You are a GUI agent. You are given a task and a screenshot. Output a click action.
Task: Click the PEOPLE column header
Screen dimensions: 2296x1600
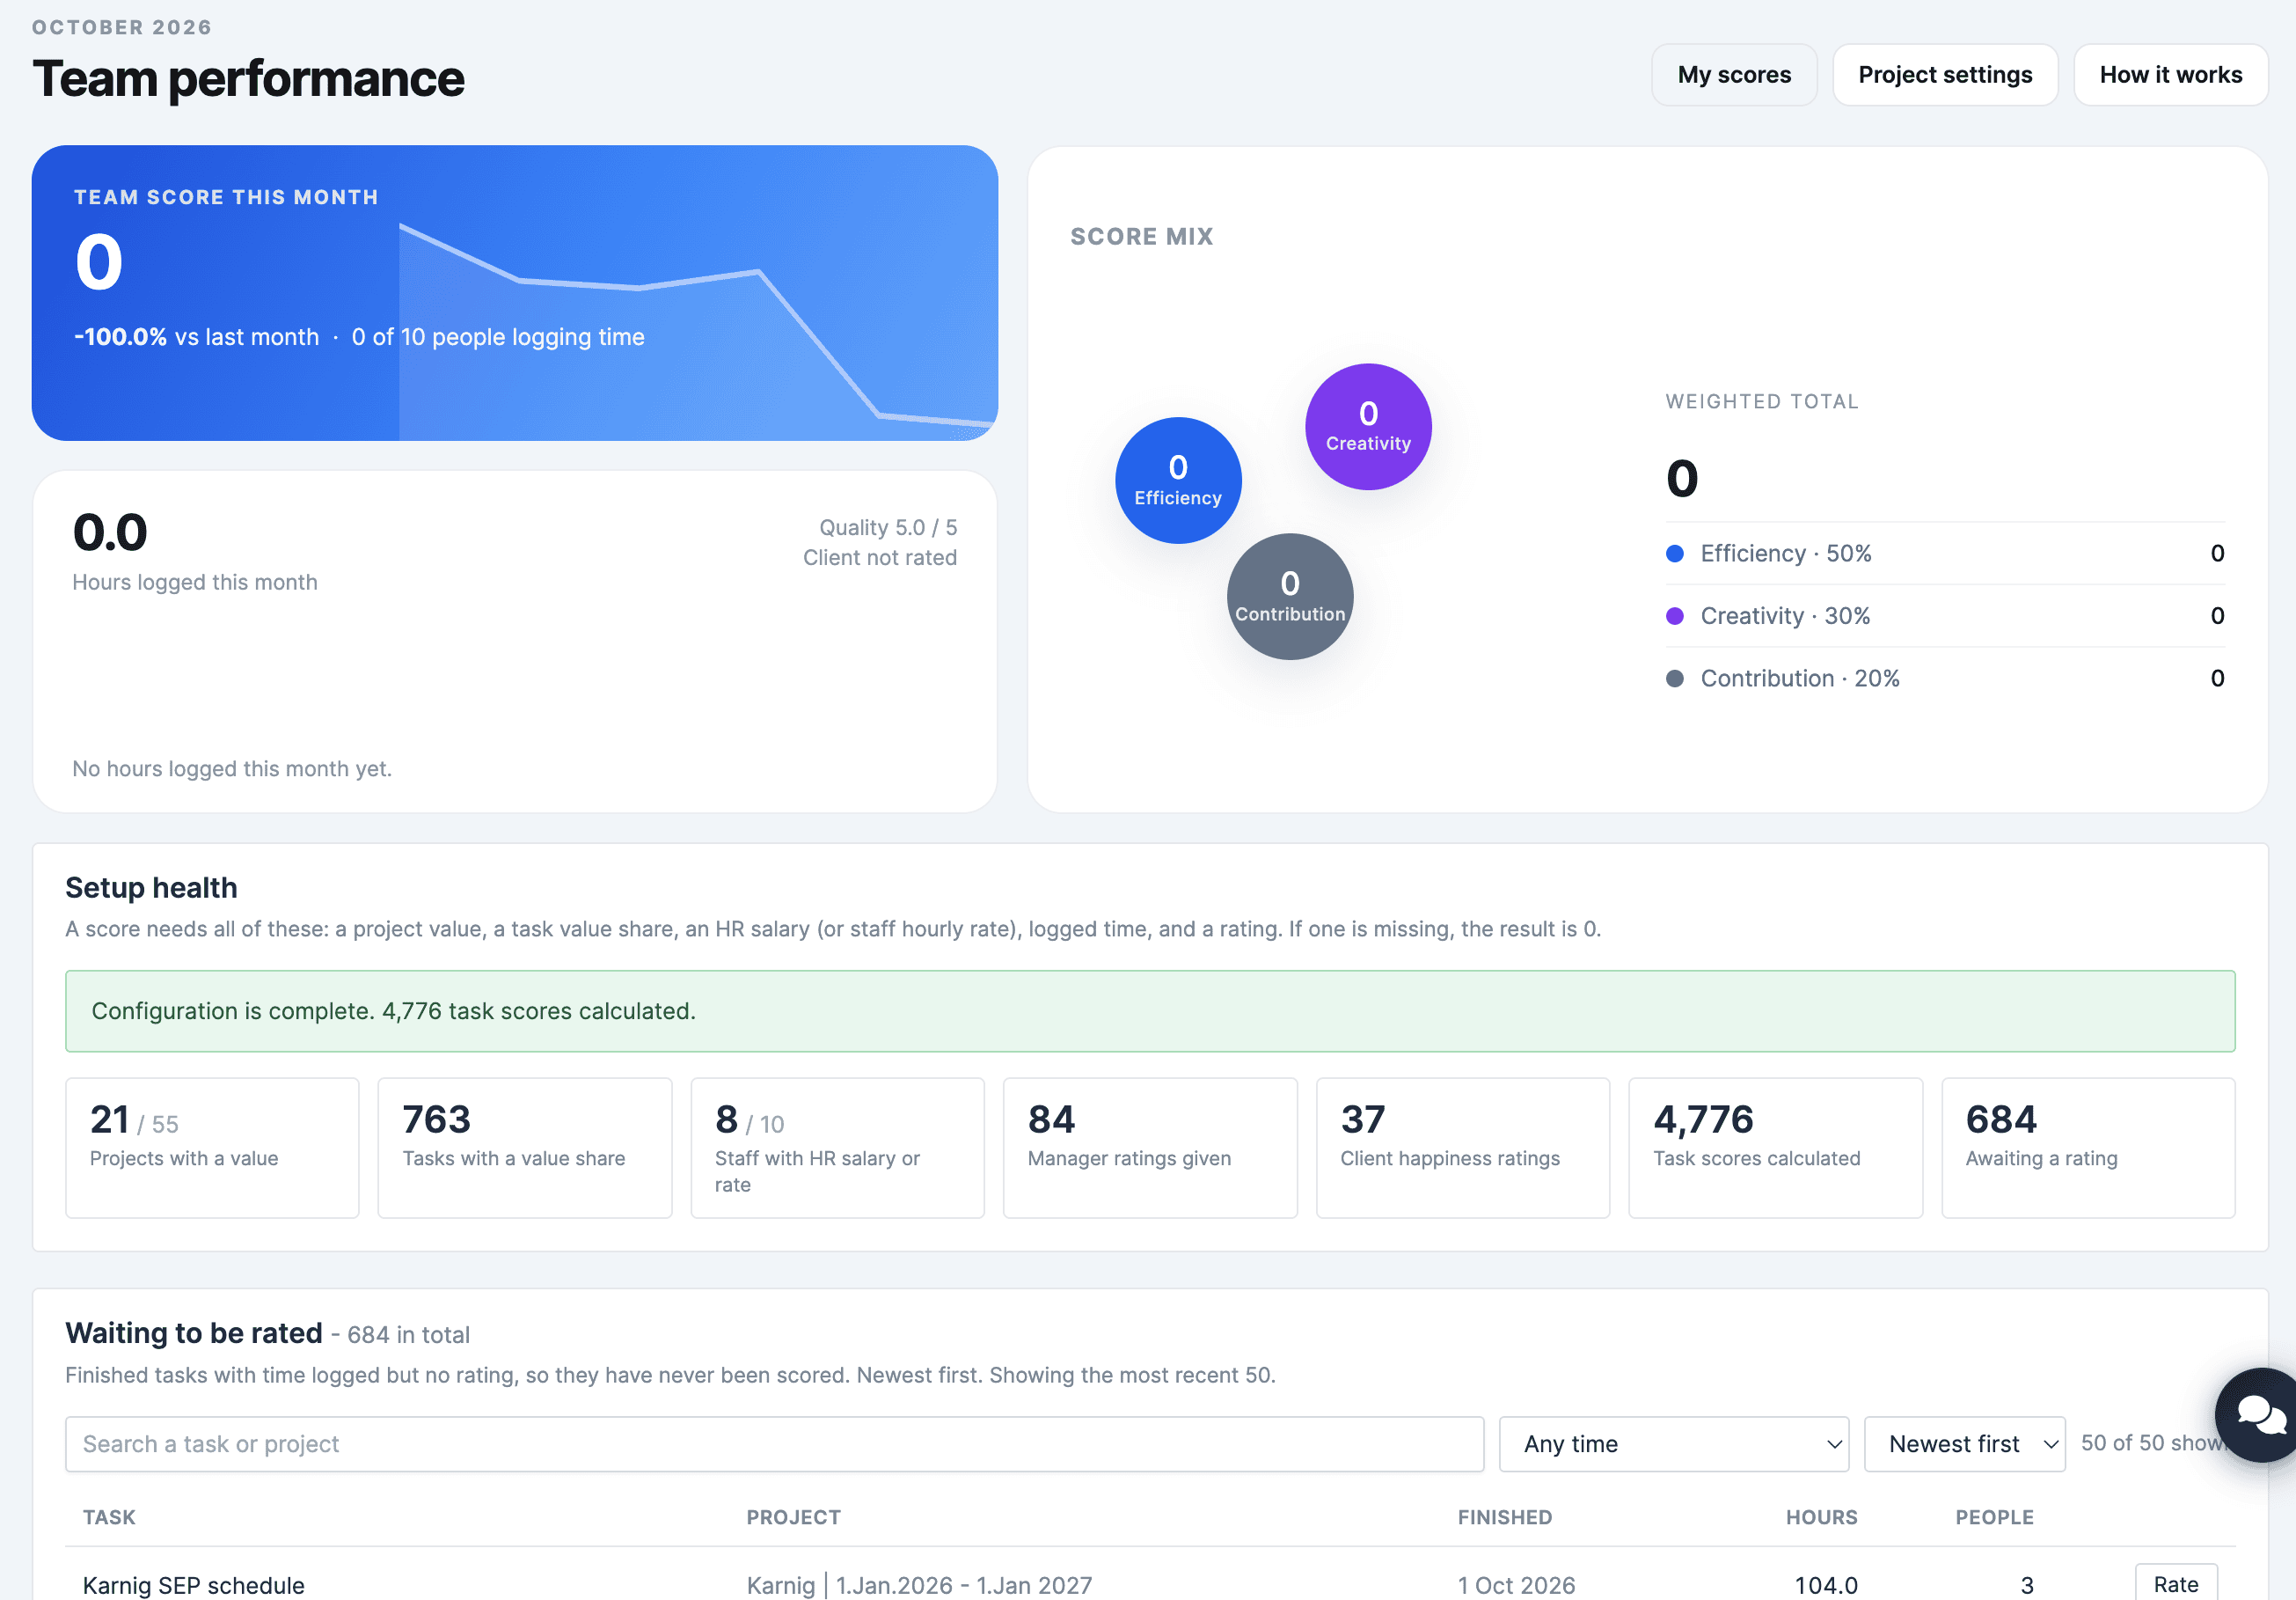(1994, 1517)
